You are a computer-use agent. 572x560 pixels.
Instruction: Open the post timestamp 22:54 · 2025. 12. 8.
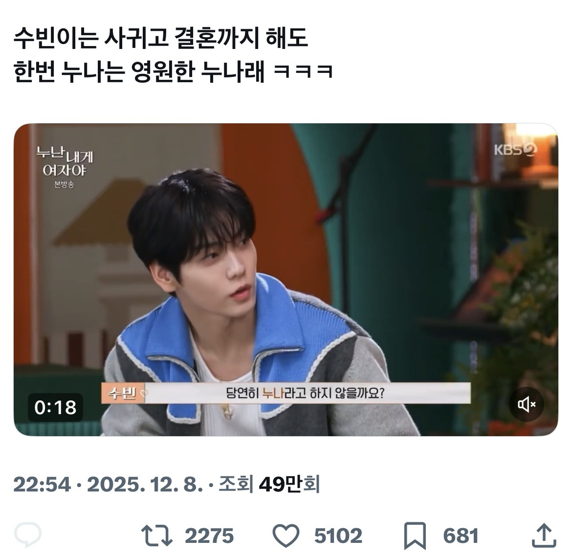click(x=108, y=485)
